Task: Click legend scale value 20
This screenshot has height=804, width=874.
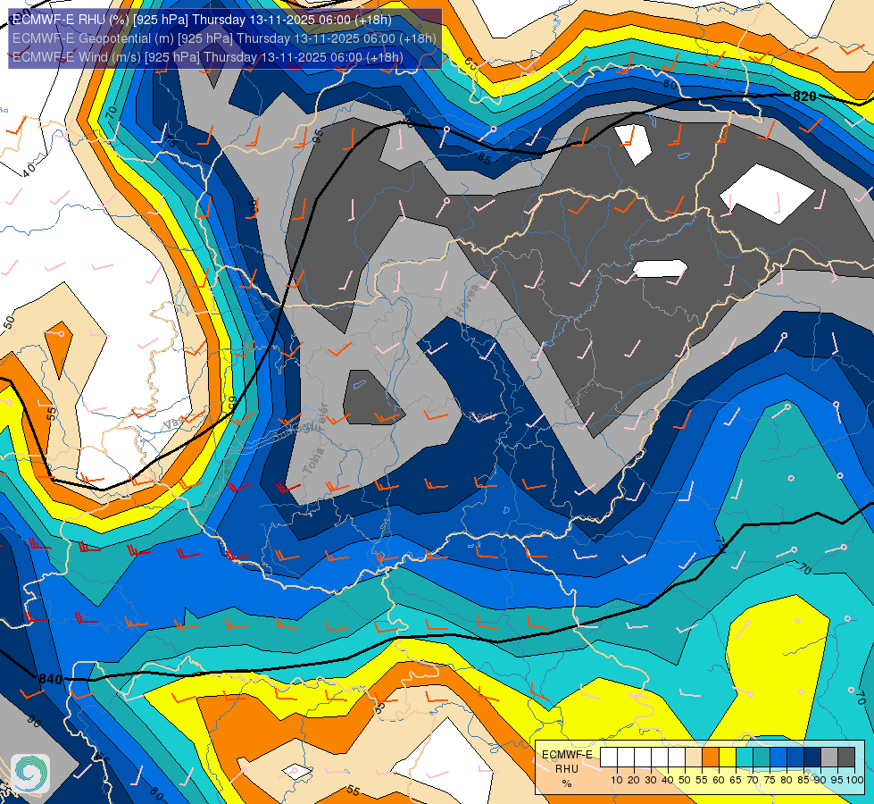Action: pyautogui.click(x=634, y=780)
